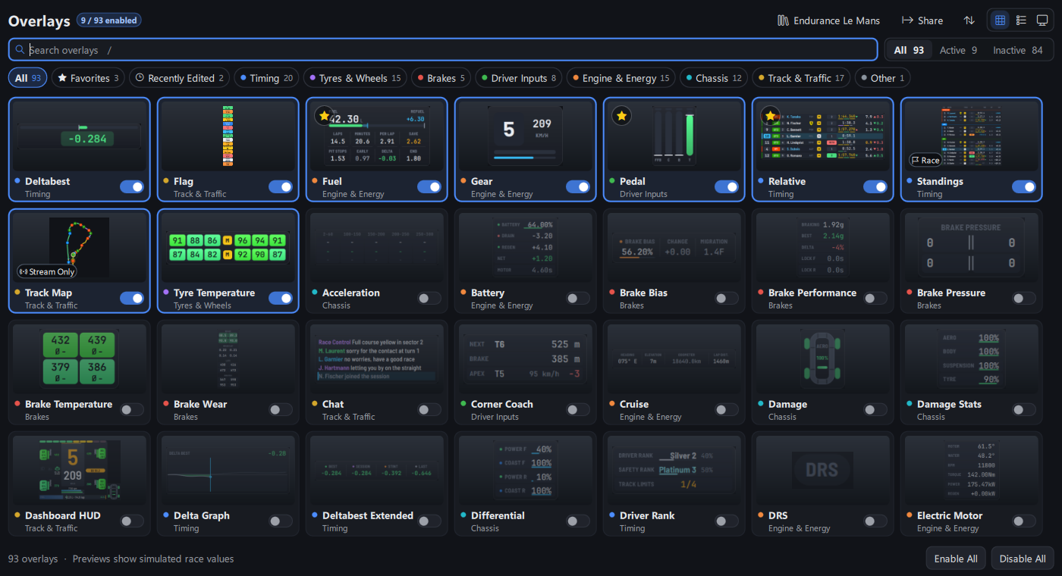Select the Brakes filter chip
Screen dimensions: 1062x576
[441, 78]
